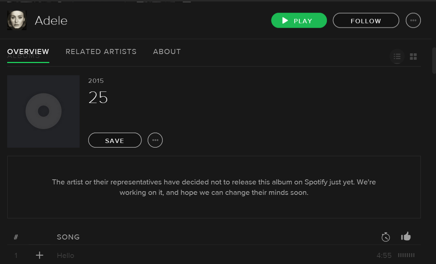Follow the artist Adele
This screenshot has width=436, height=264.
pyautogui.click(x=366, y=21)
